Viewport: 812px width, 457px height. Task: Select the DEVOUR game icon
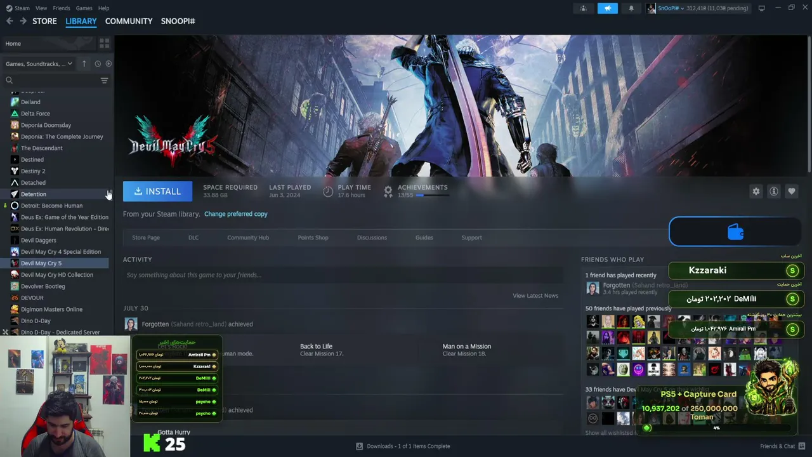tap(15, 298)
